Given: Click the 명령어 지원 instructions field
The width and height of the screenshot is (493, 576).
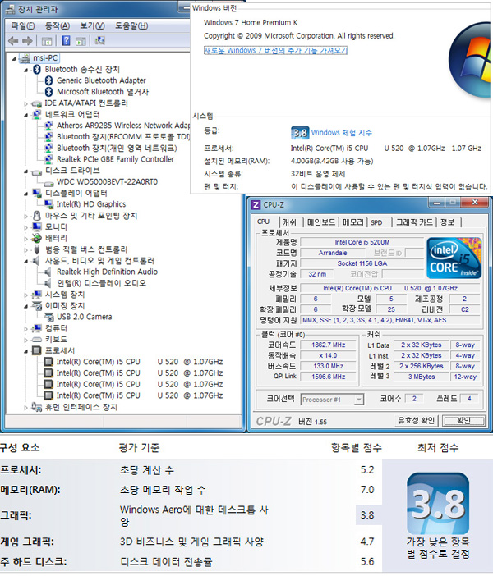Looking at the screenshot, I should click(x=390, y=320).
